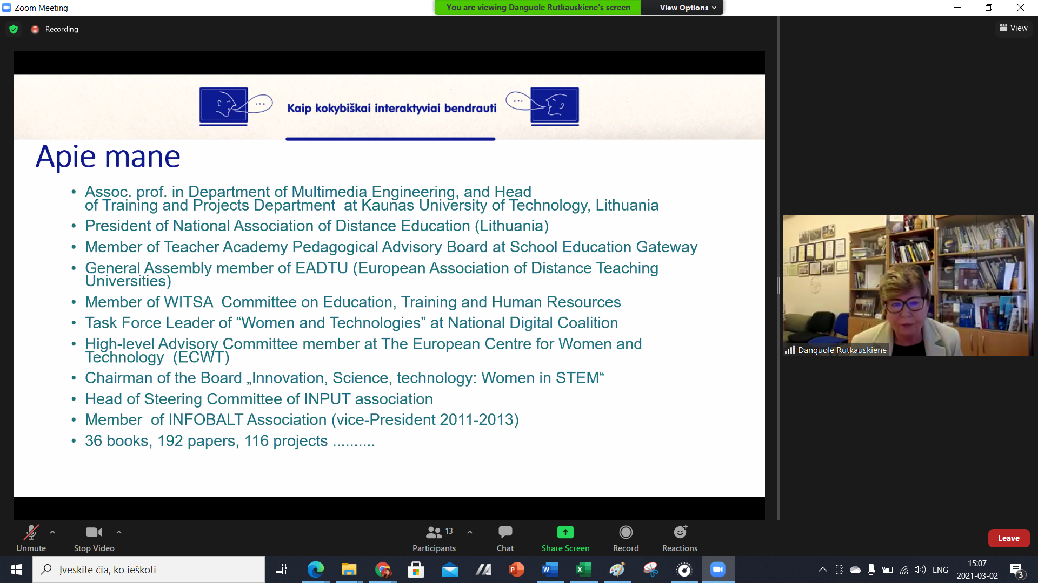Unmute the microphone
Viewport: 1038px width, 583px height.
coord(31,538)
